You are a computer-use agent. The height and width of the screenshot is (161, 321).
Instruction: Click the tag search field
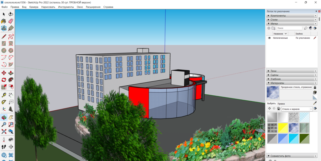point(289,28)
